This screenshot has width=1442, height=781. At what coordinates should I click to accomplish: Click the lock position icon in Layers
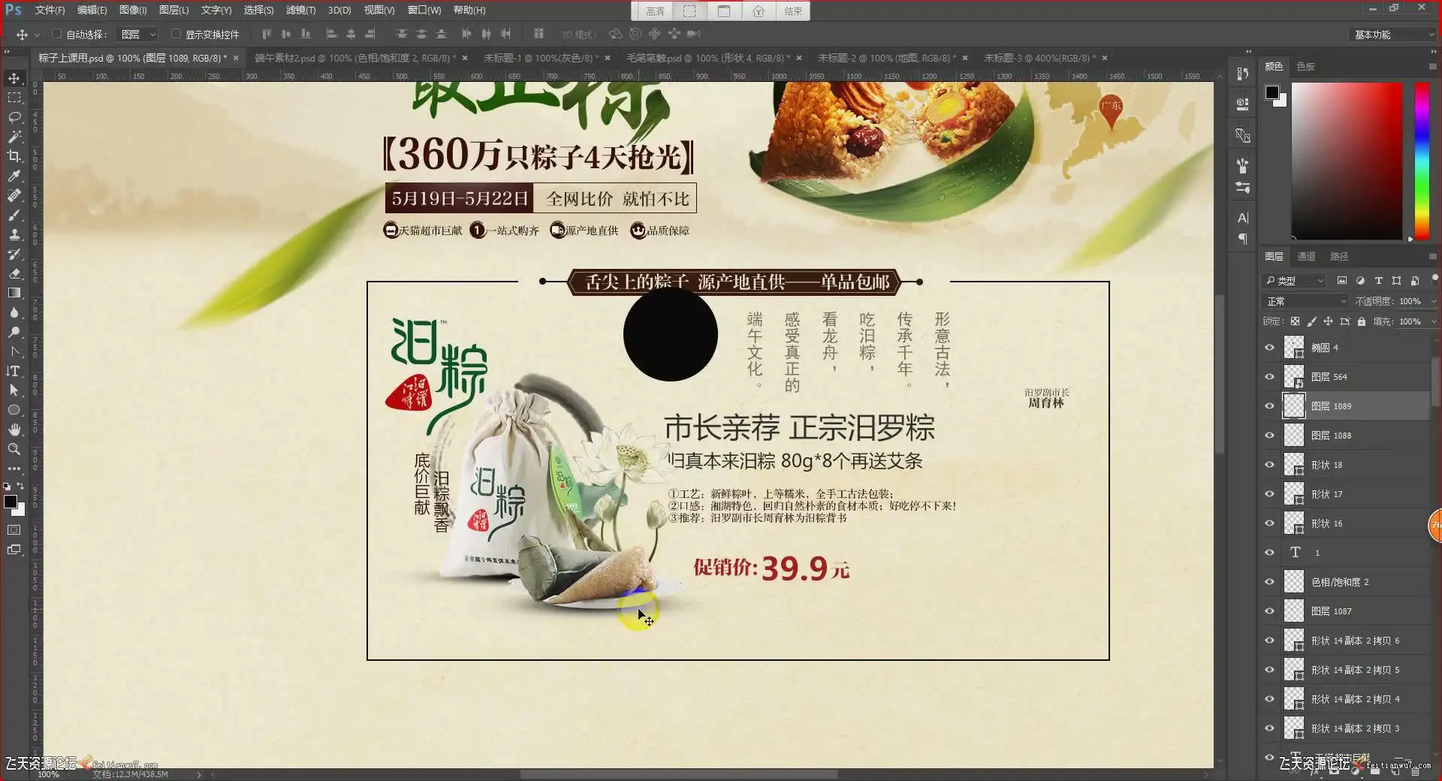[1328, 321]
